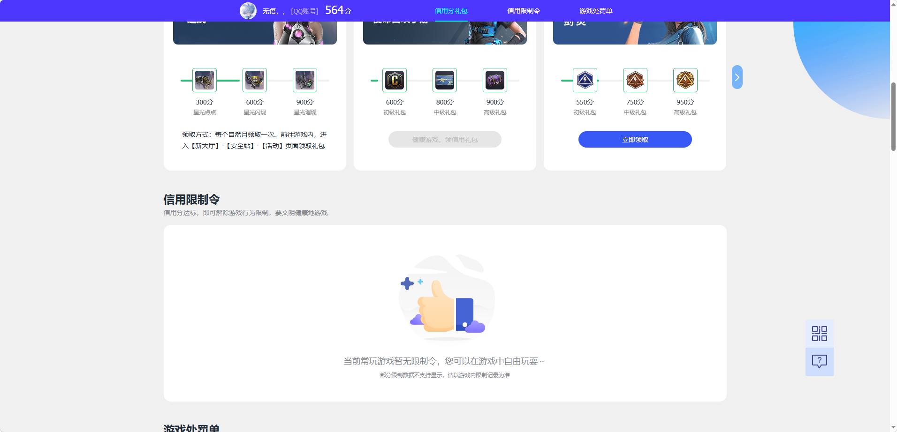Click the 800分 中级礼包 weapon icon

(x=445, y=80)
